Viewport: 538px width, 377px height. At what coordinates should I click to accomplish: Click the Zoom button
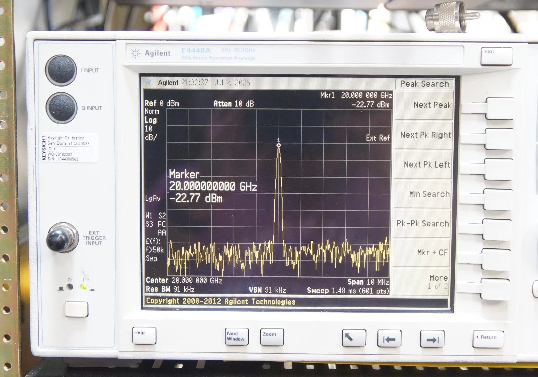coord(272,337)
